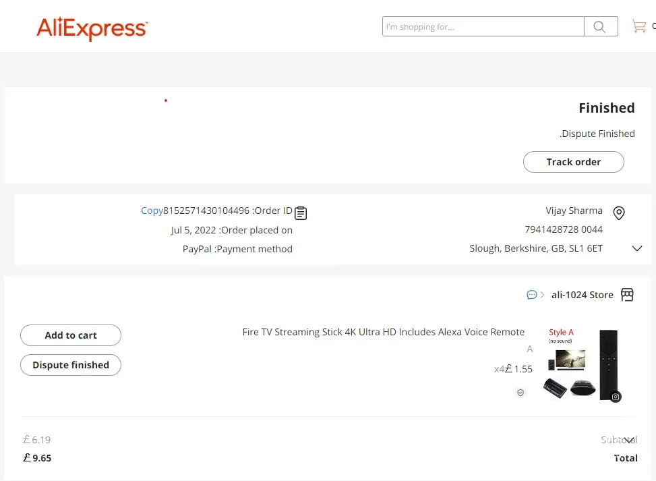Click the address location pin icon
Screen dimensions: 656x481
coord(619,213)
